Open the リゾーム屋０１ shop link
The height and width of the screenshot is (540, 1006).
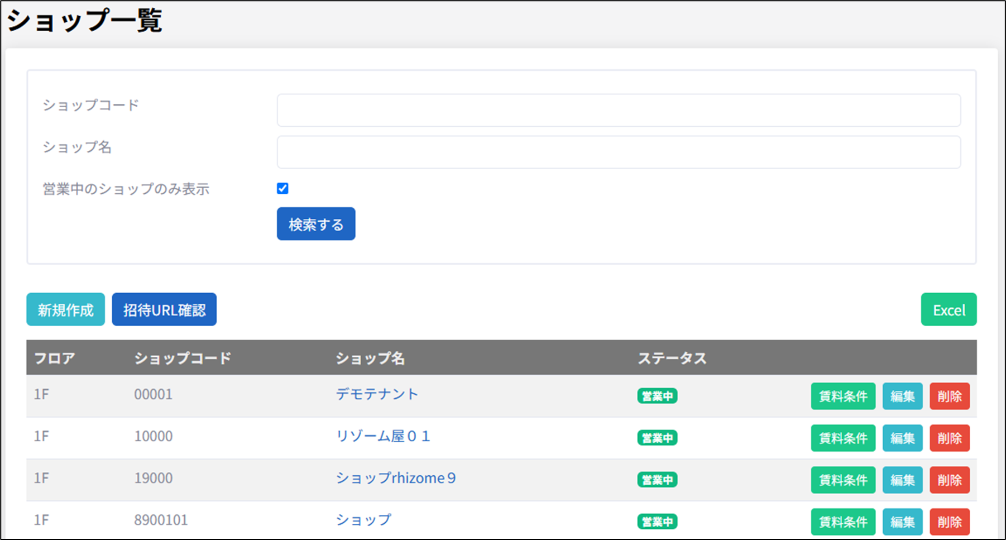[383, 436]
